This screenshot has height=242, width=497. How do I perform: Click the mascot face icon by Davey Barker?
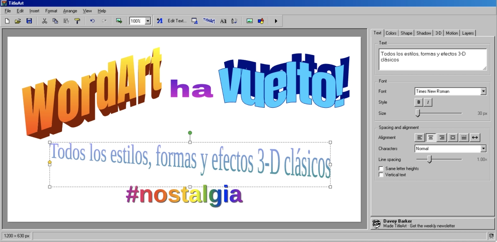point(376,224)
